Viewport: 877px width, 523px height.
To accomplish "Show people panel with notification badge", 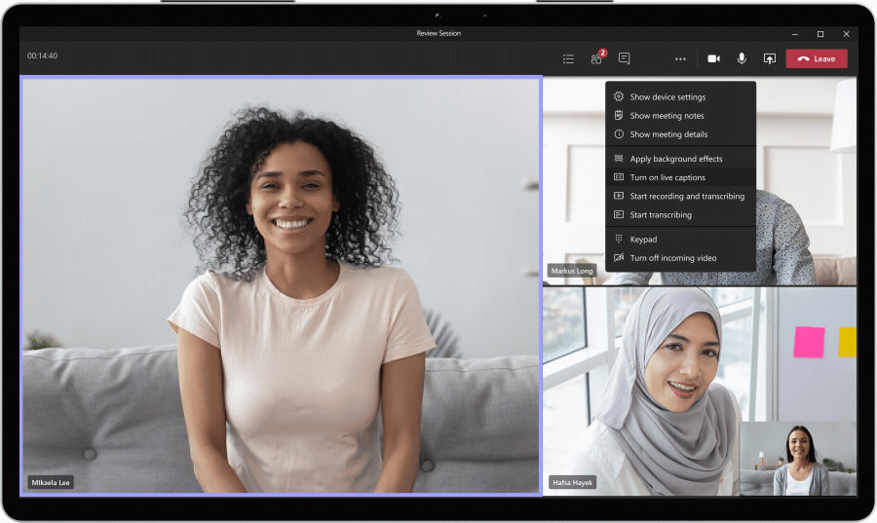I will coord(596,58).
